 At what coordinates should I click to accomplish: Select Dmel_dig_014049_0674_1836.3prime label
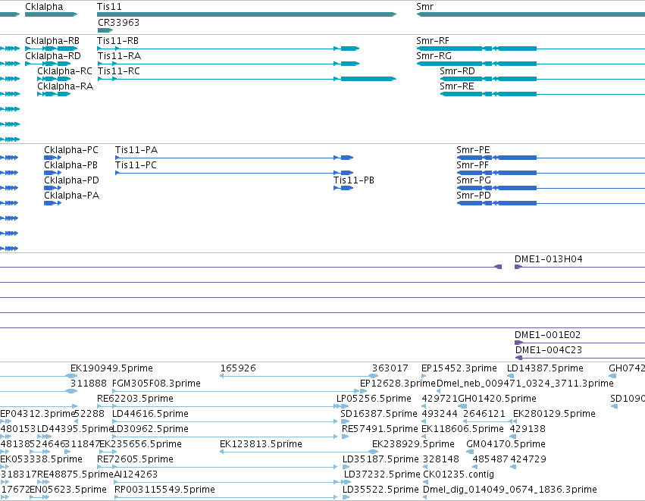[x=509, y=490]
